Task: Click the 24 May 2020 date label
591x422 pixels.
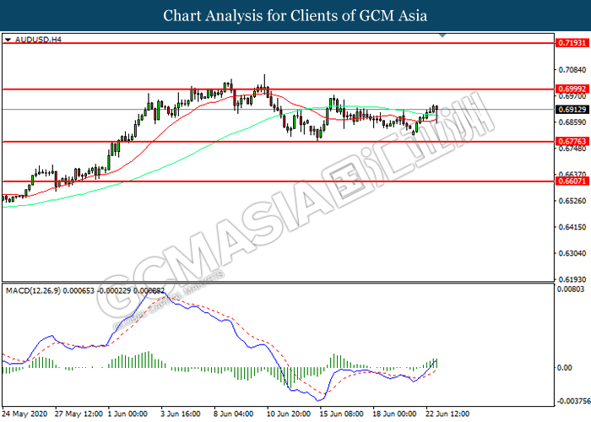Action: 24,414
